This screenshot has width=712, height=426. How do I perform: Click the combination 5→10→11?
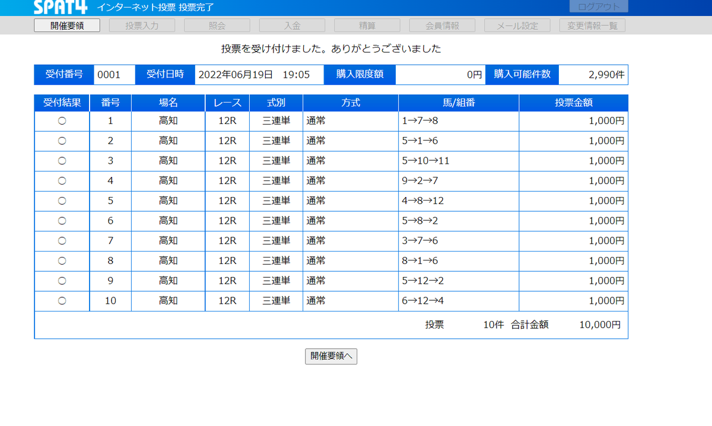[425, 161]
